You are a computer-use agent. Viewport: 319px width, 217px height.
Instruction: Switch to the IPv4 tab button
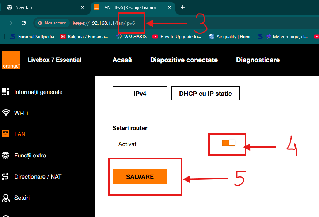coord(140,94)
